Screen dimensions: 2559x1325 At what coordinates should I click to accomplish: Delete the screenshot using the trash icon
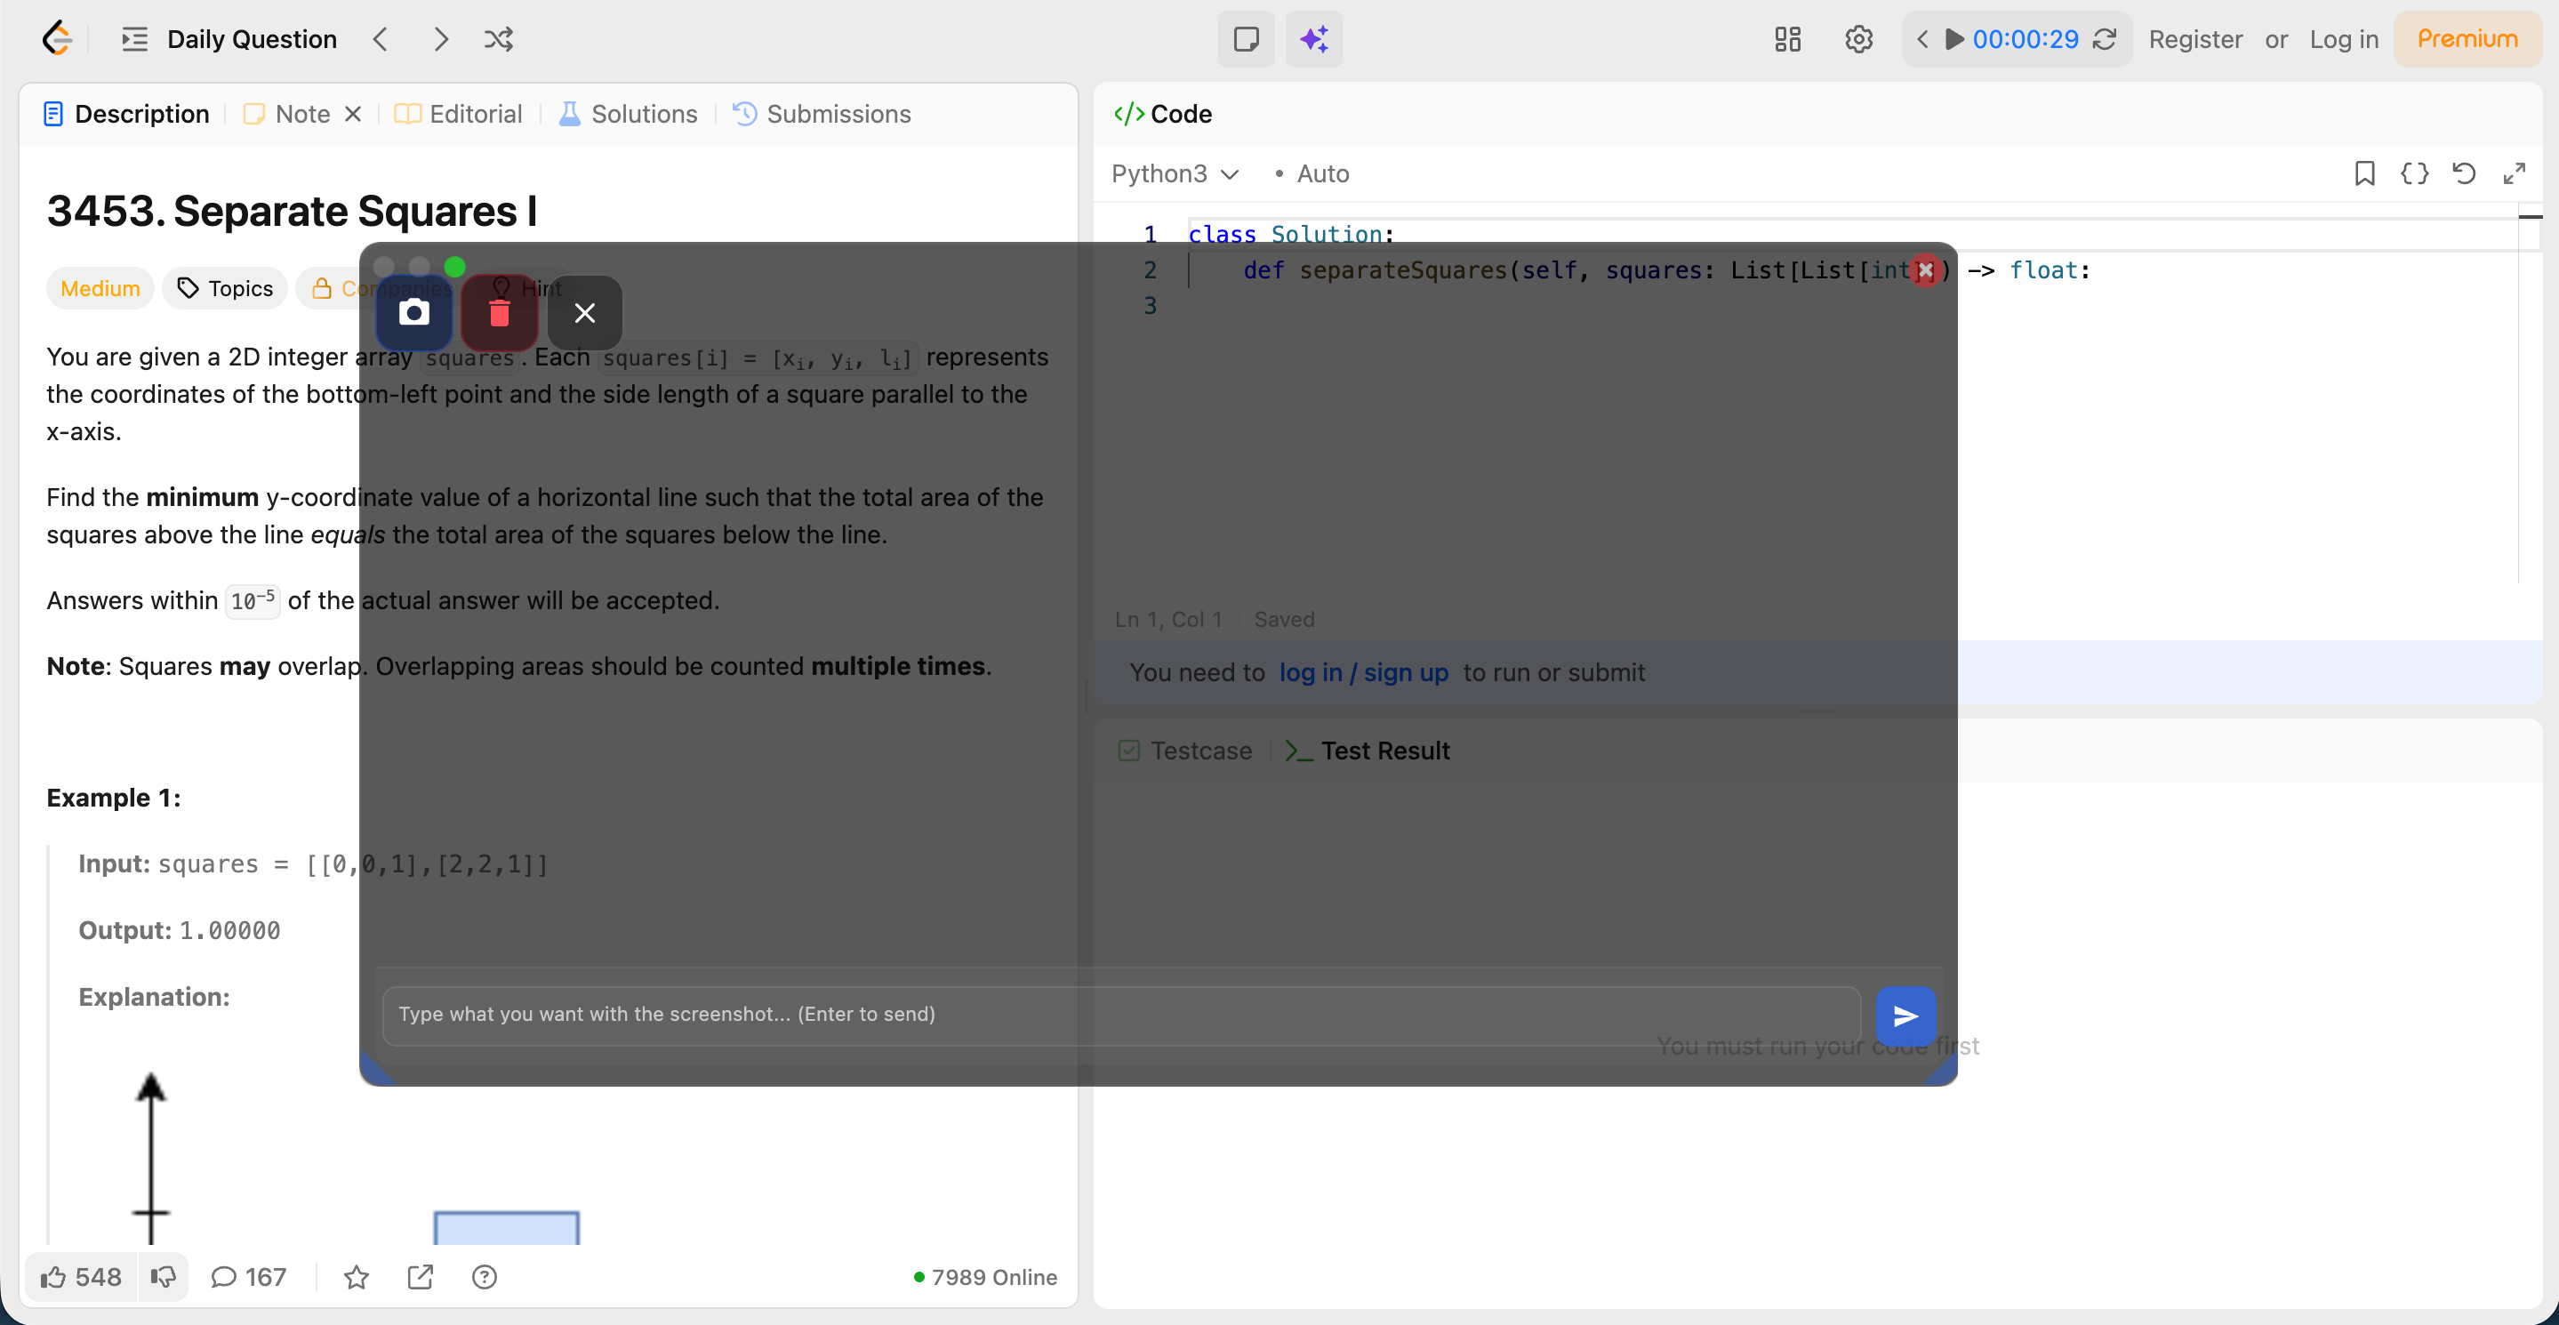click(x=499, y=313)
